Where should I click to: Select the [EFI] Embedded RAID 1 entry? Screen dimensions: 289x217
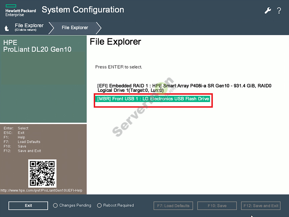(x=184, y=88)
